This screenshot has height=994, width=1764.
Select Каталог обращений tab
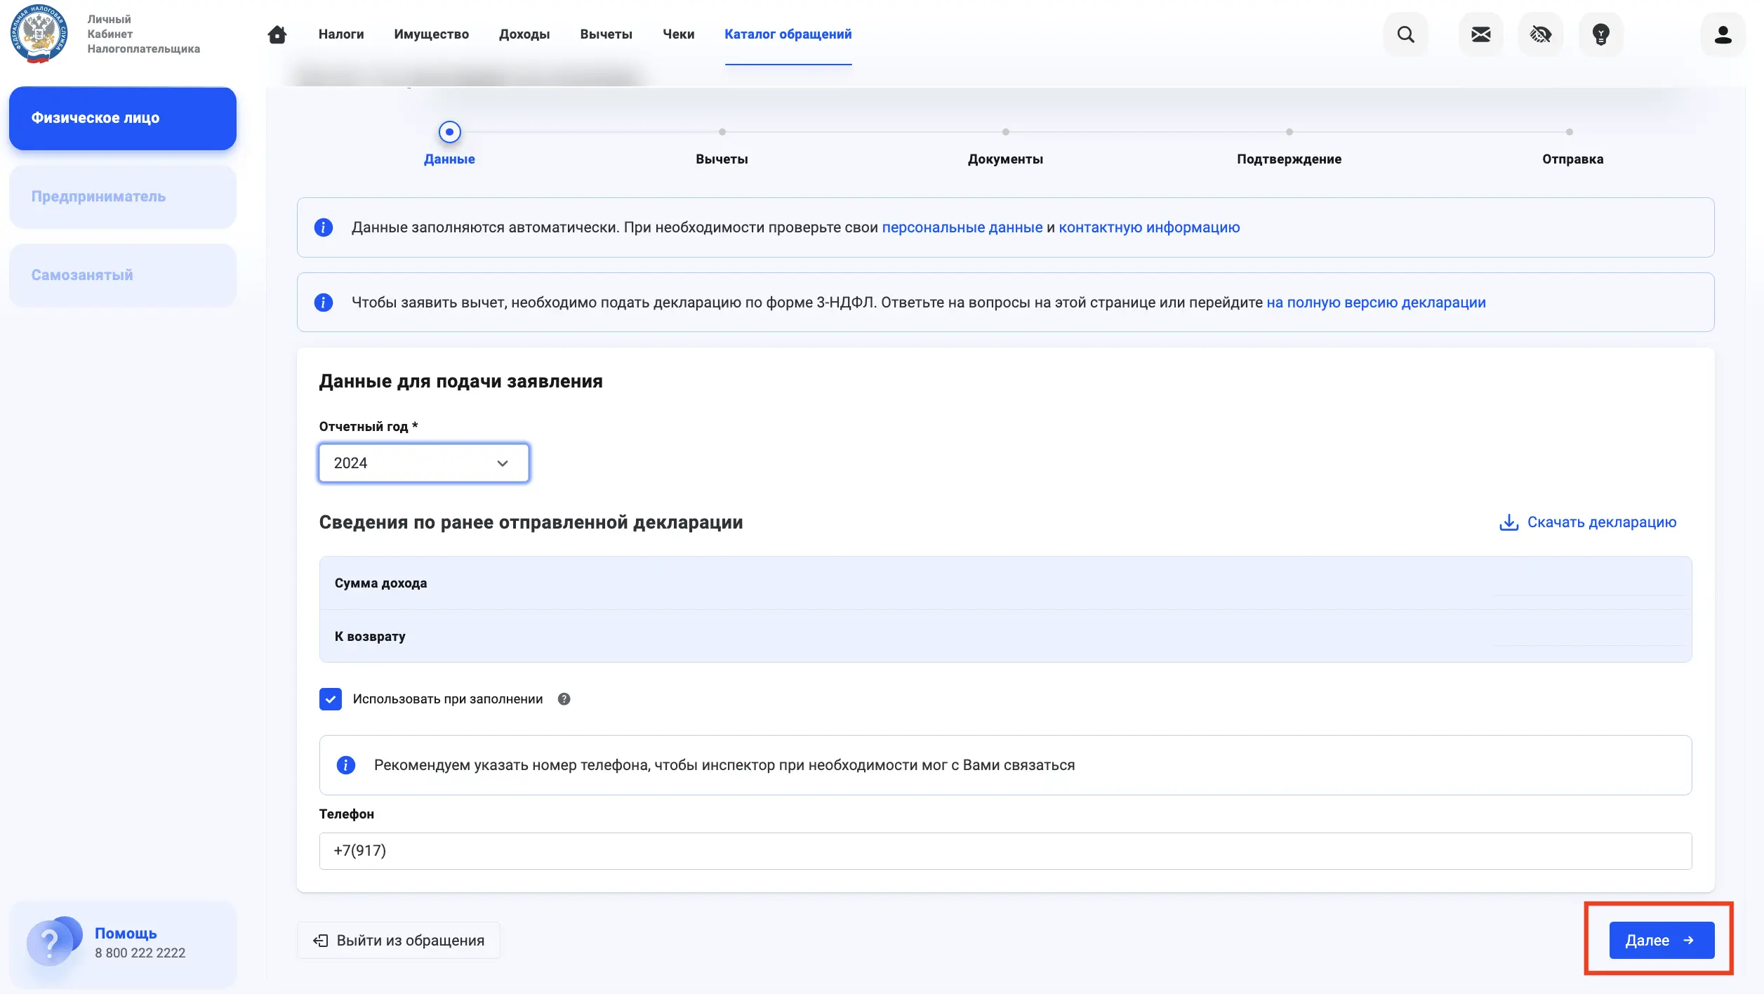point(788,34)
